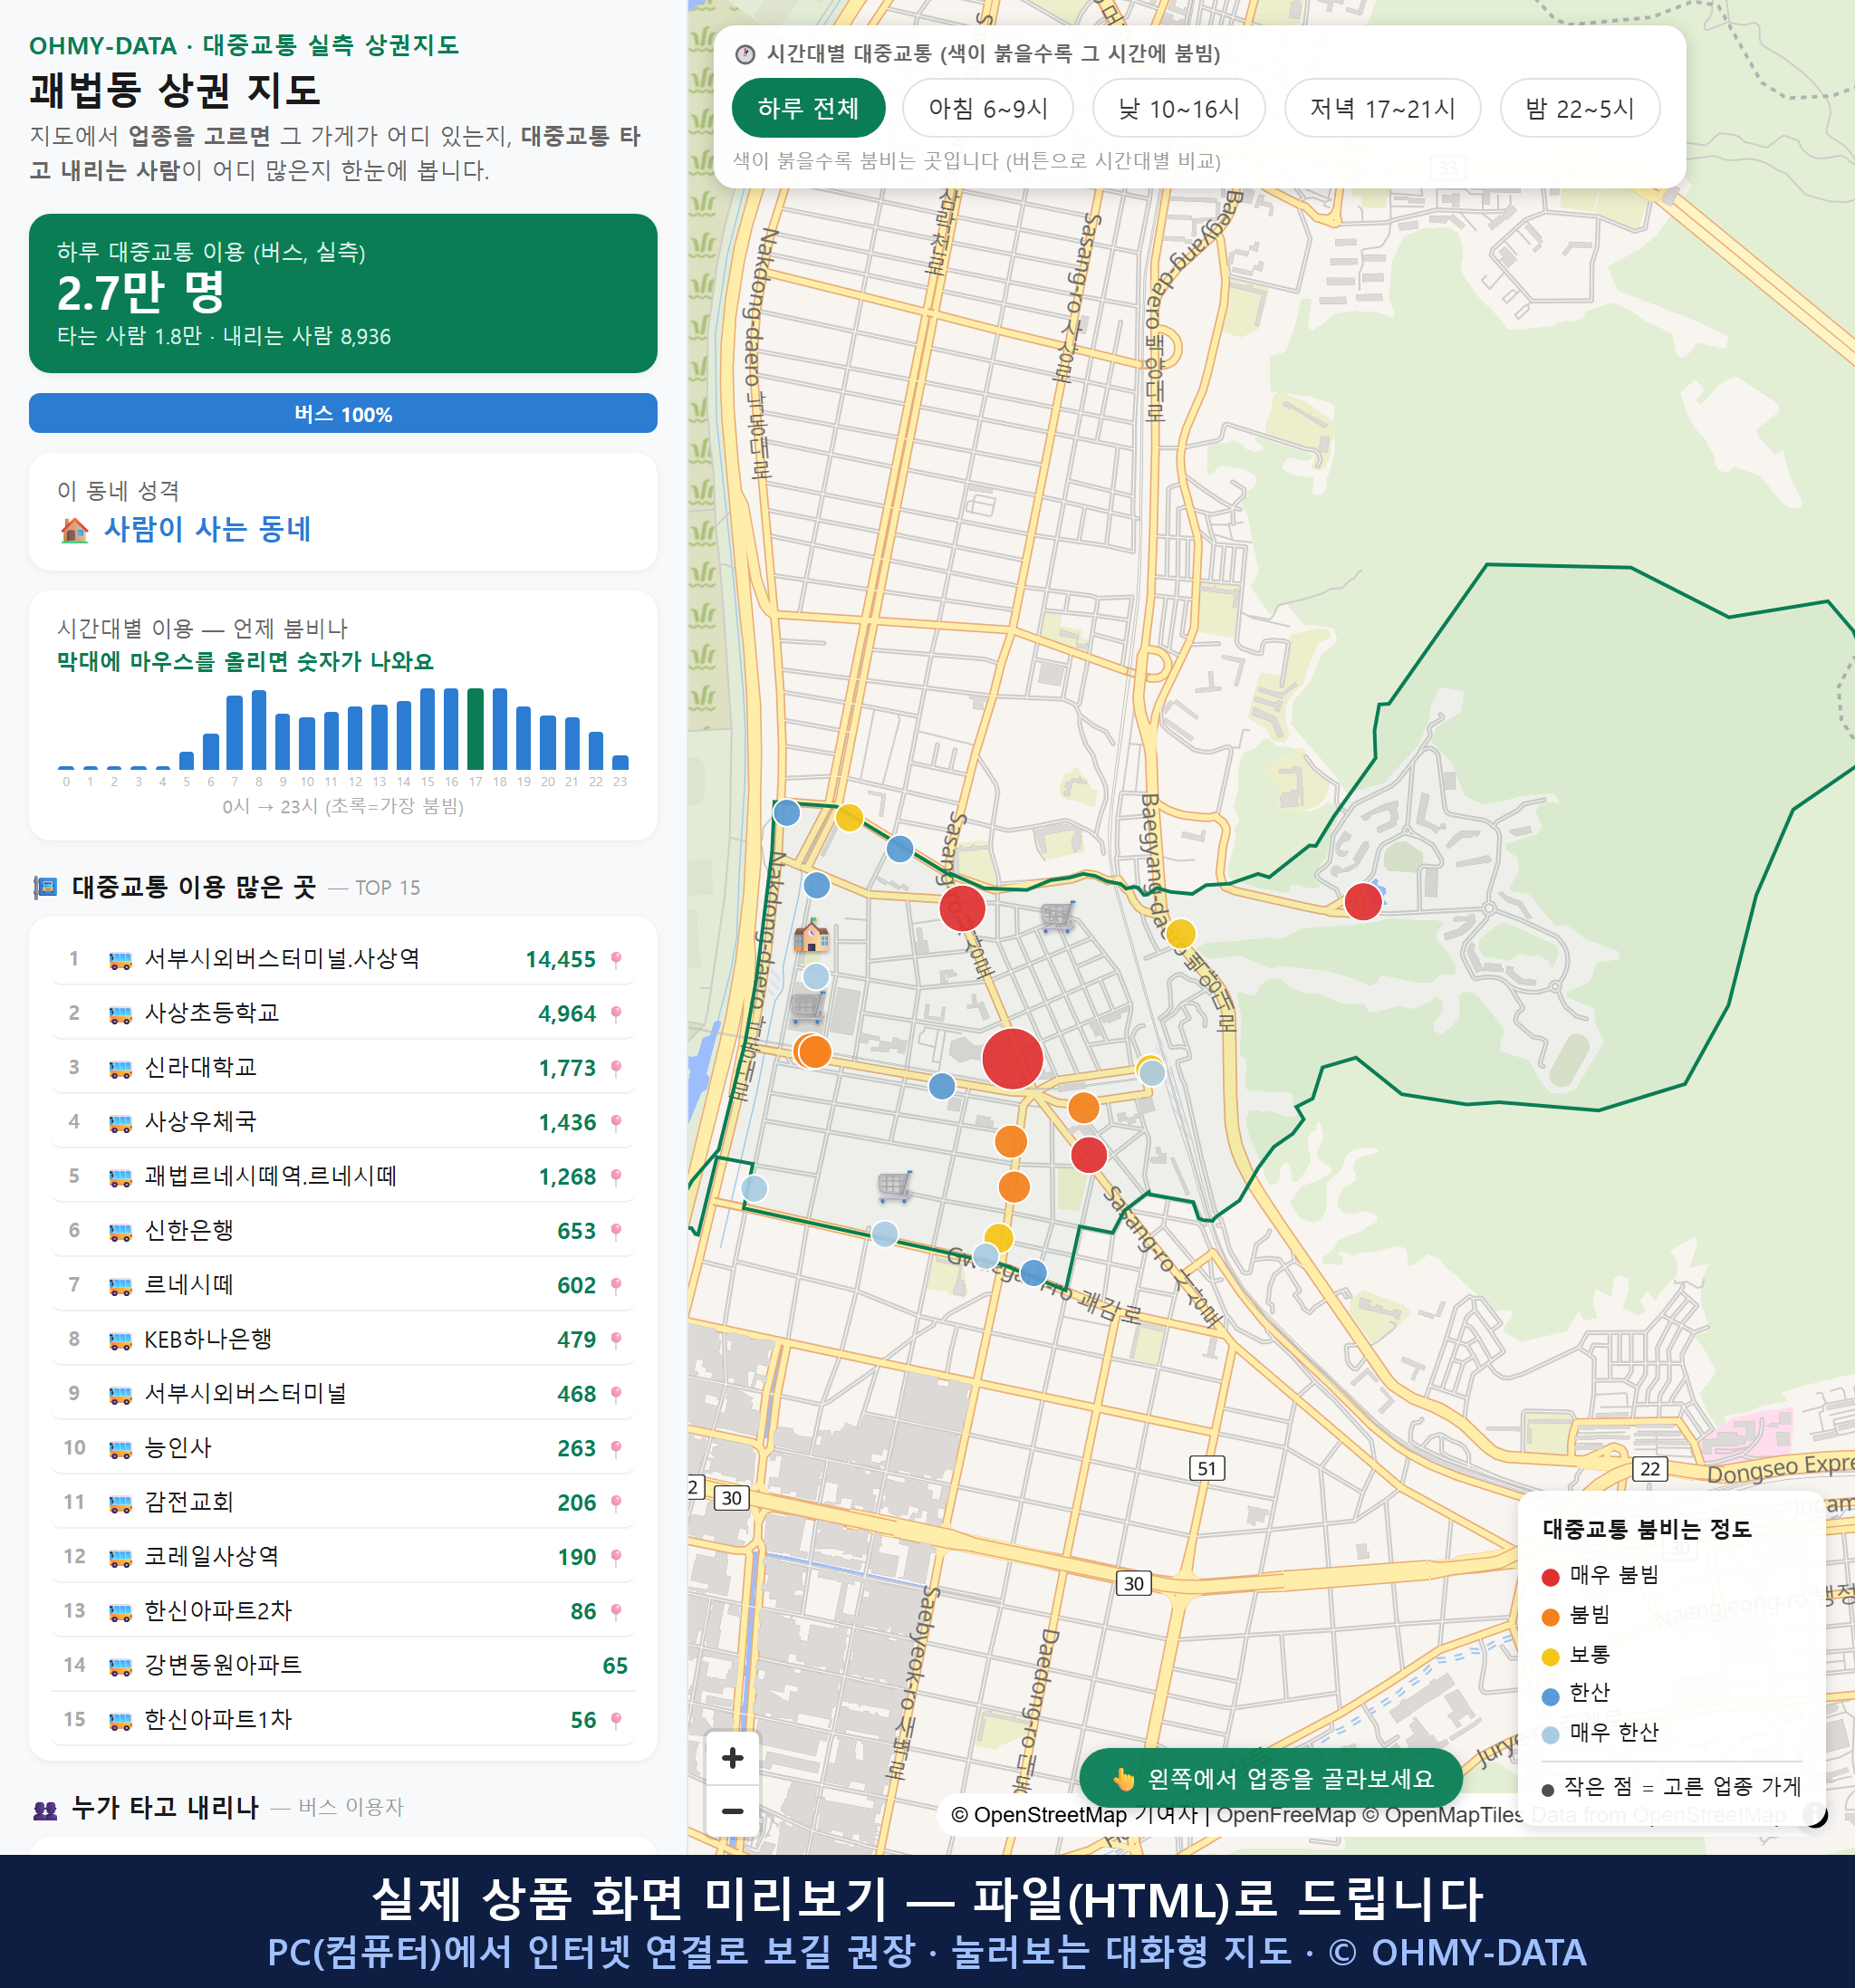Switch to 밤 22~5시 time filter
Screen dimensions: 1855x1988
click(1580, 108)
